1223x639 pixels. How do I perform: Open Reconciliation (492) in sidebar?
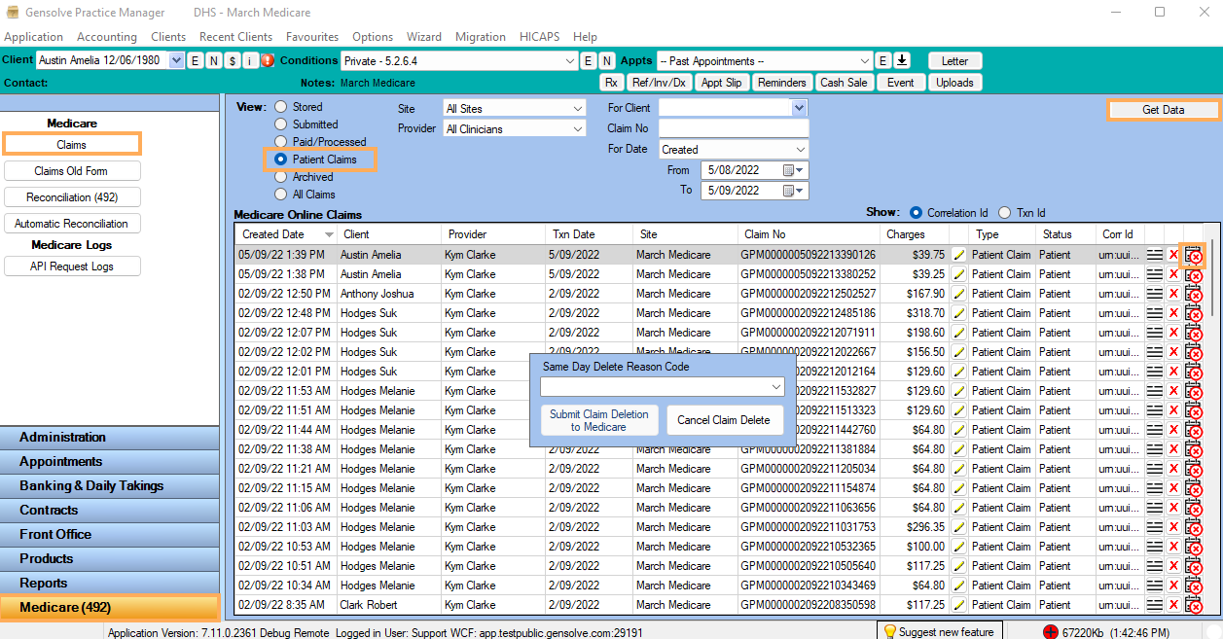point(72,197)
